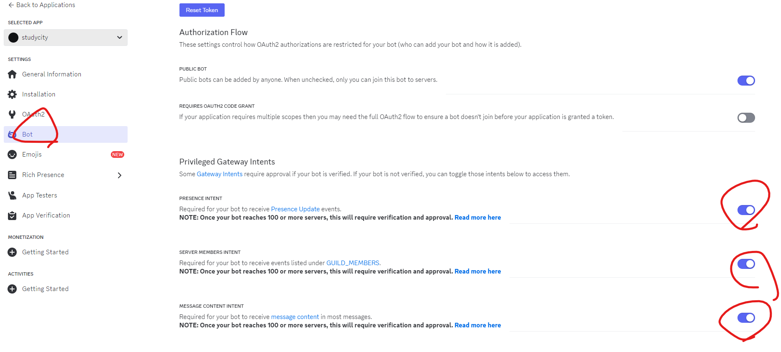Click Read more here under Message Content Intent
The width and height of the screenshot is (781, 352).
pos(478,325)
